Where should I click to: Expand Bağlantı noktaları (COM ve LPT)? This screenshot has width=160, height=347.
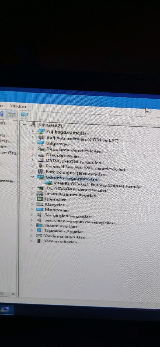pyautogui.click(x=33, y=137)
